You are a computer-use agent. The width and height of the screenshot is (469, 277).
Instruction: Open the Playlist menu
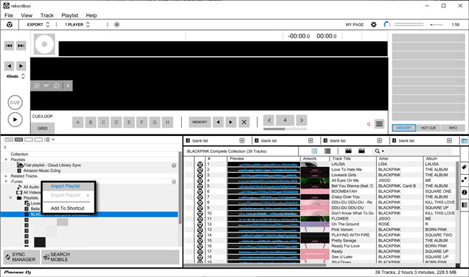(x=70, y=15)
